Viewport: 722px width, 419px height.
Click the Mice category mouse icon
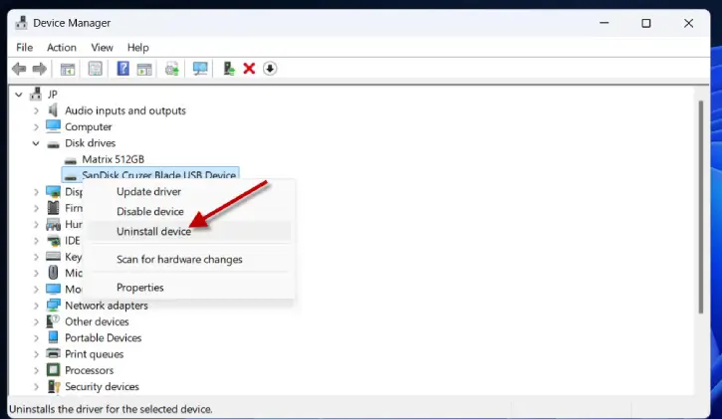point(54,273)
